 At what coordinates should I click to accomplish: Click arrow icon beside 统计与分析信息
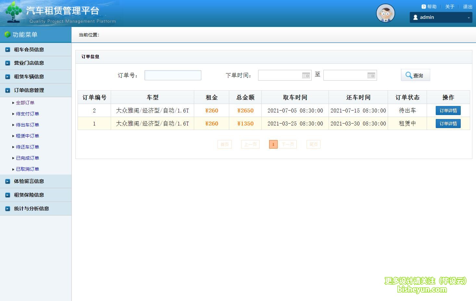(7, 209)
